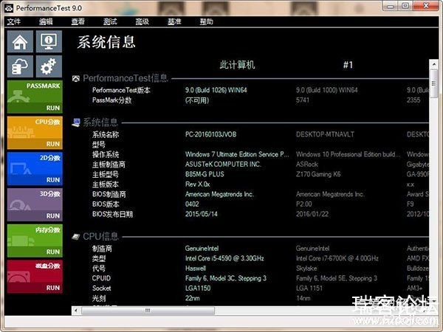Click the horizontal scrollbar left arrow
The image size is (443, 332).
(76, 311)
